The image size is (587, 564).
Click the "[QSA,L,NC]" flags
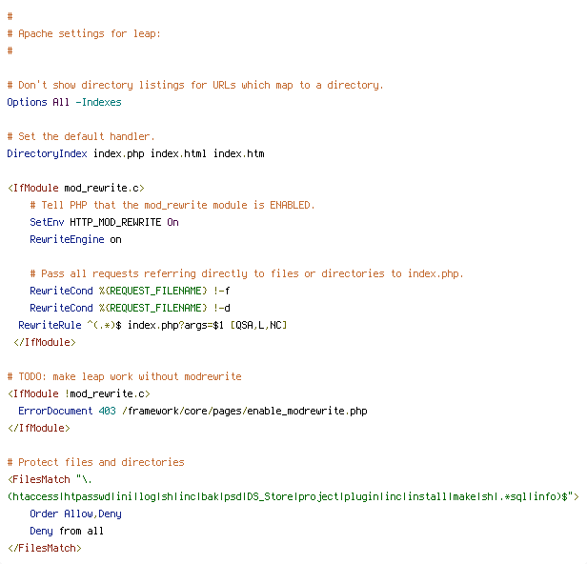click(258, 325)
